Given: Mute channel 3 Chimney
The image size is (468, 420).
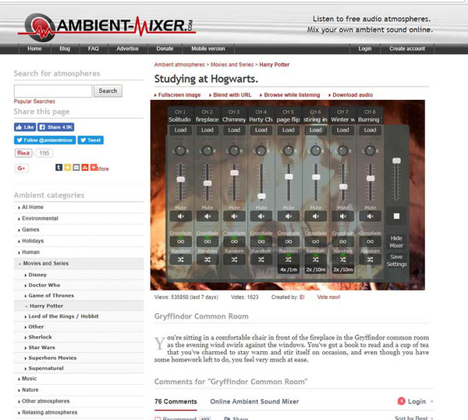Looking at the screenshot, I should tap(234, 216).
